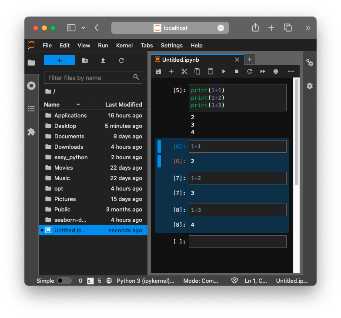Select the Movies folder
Image resolution: width=341 pixels, height=318 pixels.
tap(93, 168)
